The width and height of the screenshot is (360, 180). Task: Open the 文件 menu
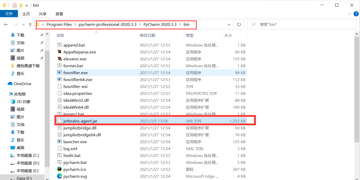9,14
